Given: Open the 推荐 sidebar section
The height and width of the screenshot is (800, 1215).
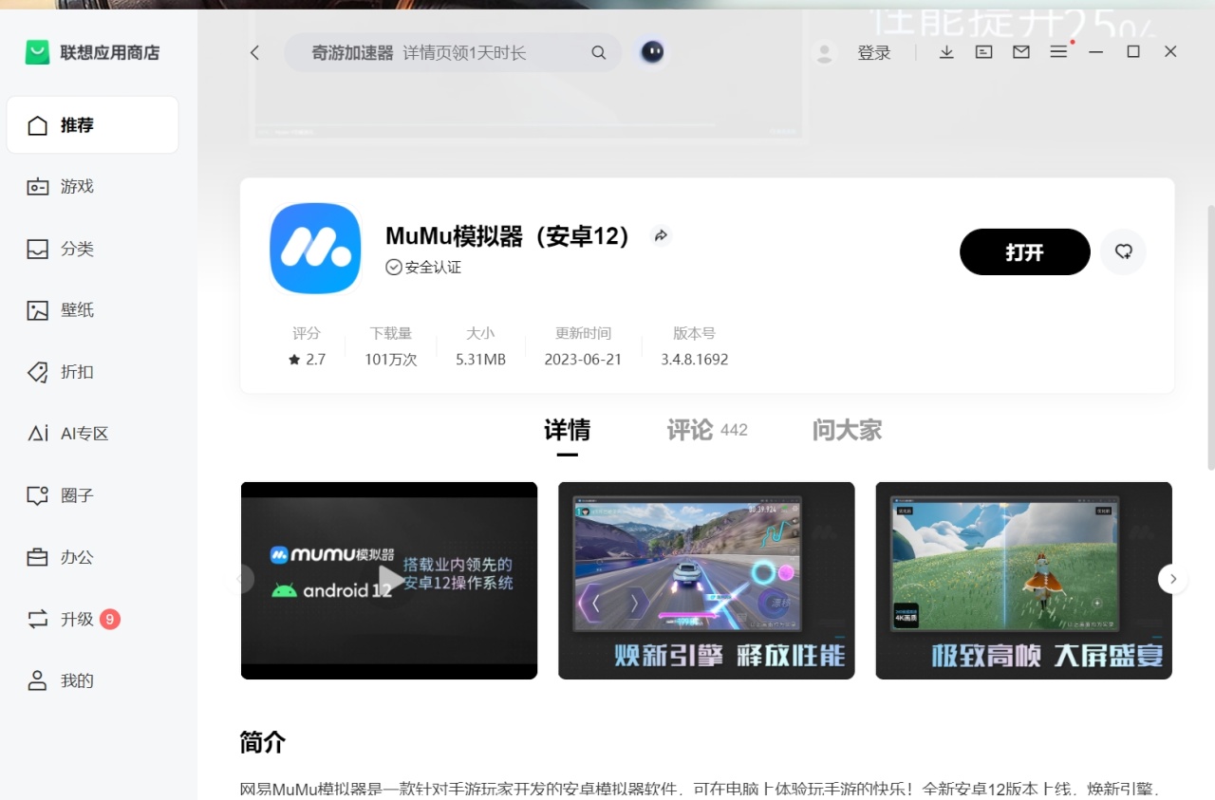Looking at the screenshot, I should (92, 124).
